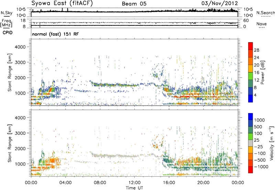Click the 'Time UT' axis title
Image resolution: width=275 pixels, height=190 pixels.
(x=134, y=188)
